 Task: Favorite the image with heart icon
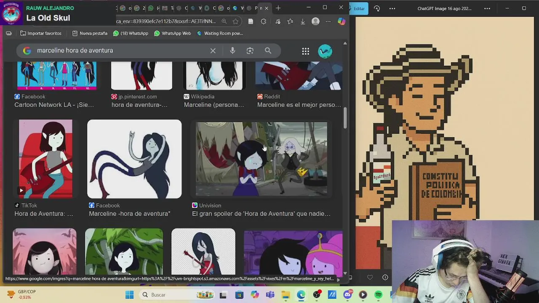tap(370, 277)
